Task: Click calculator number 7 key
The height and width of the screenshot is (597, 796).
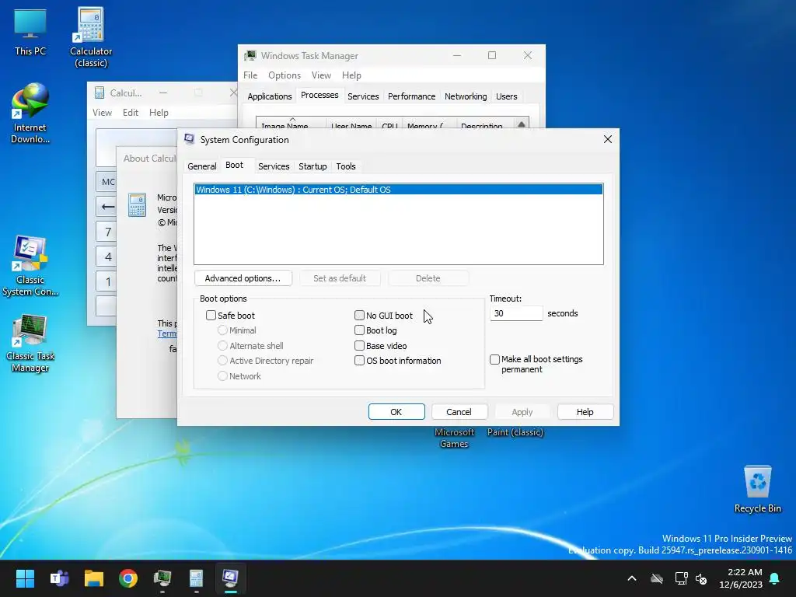Action: pos(107,232)
